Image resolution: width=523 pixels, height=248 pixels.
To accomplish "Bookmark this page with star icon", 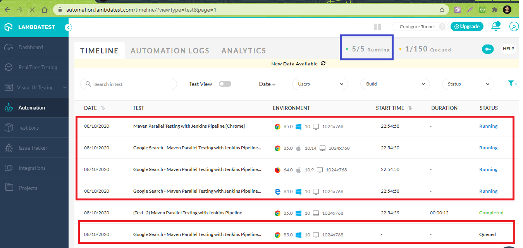I will (x=442, y=10).
